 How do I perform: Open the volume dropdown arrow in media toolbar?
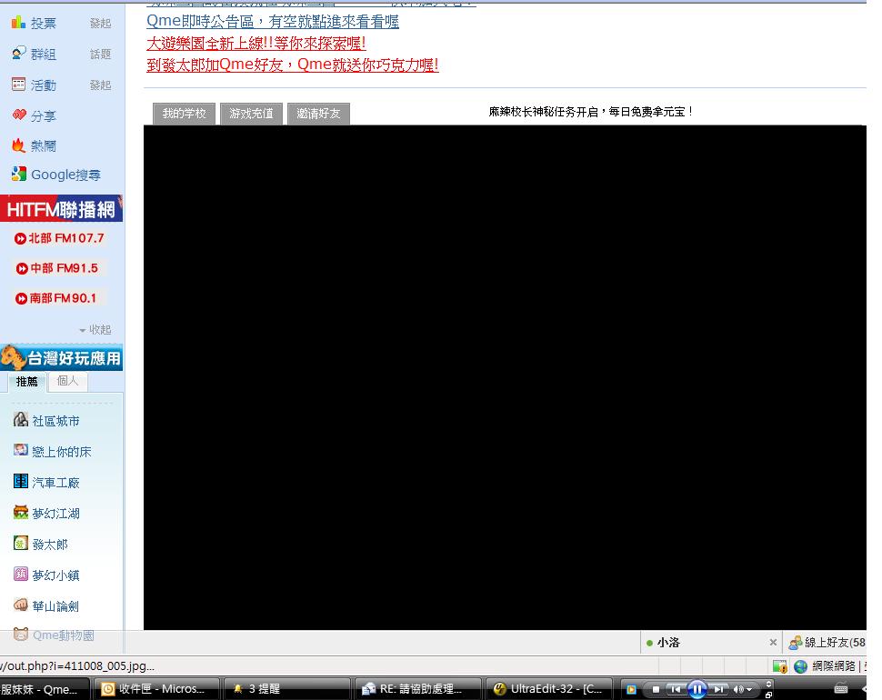(x=749, y=689)
